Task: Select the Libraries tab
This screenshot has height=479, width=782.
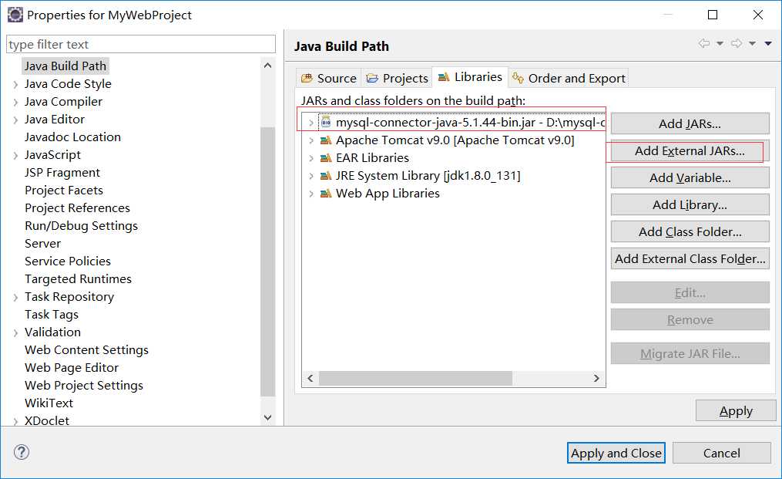Action: (x=470, y=77)
